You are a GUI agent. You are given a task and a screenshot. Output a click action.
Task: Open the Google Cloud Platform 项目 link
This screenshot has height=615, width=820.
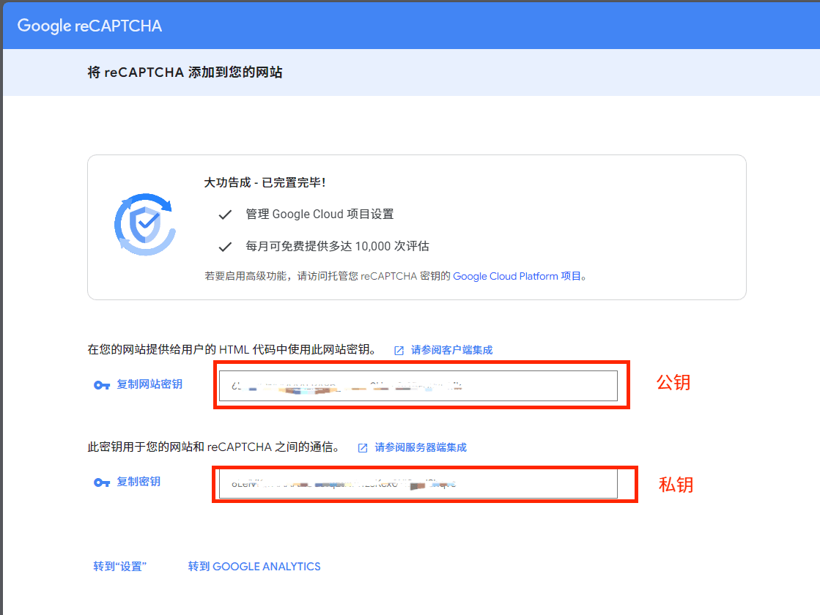point(517,276)
